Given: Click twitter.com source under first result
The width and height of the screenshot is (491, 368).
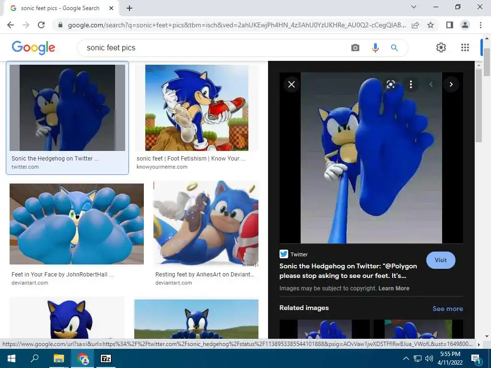Looking at the screenshot, I should 25,167.
